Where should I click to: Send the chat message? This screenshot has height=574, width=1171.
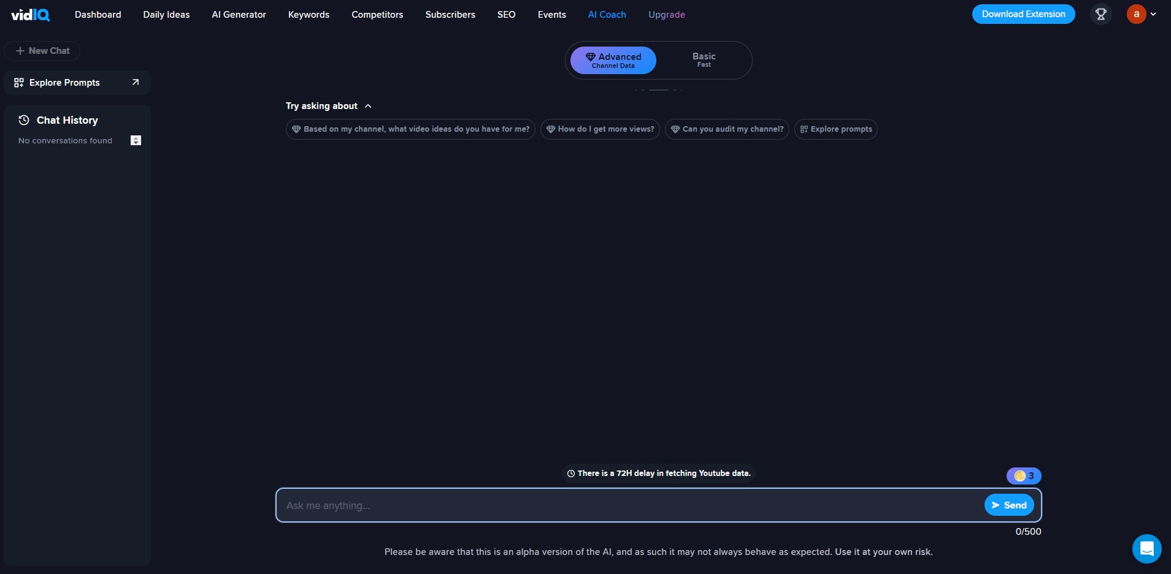click(x=1009, y=505)
